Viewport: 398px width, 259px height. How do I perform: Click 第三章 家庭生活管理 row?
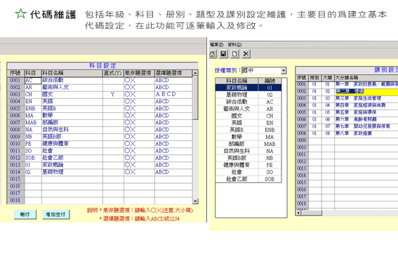pyautogui.click(x=366, y=98)
